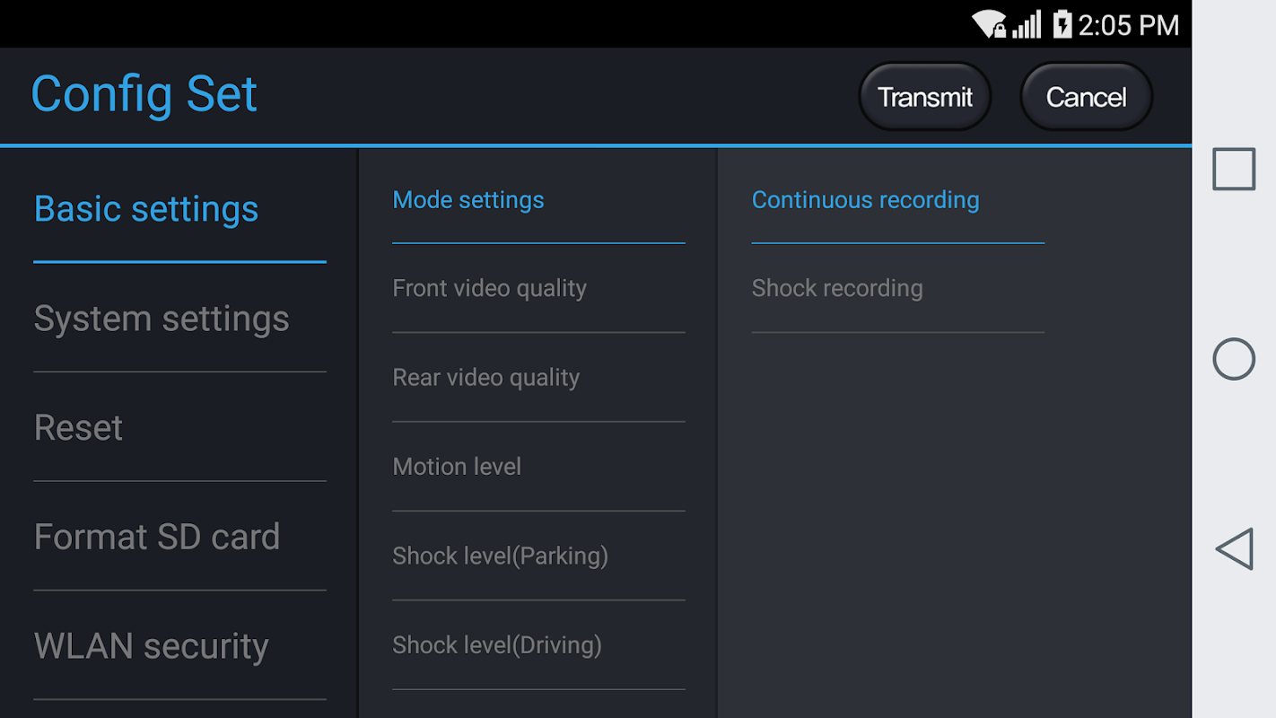The height and width of the screenshot is (718, 1276).
Task: Open the WLAN security category
Action: pos(152,646)
